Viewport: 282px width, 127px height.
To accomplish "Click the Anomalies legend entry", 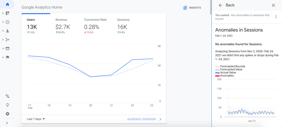I will [x=225, y=75].
